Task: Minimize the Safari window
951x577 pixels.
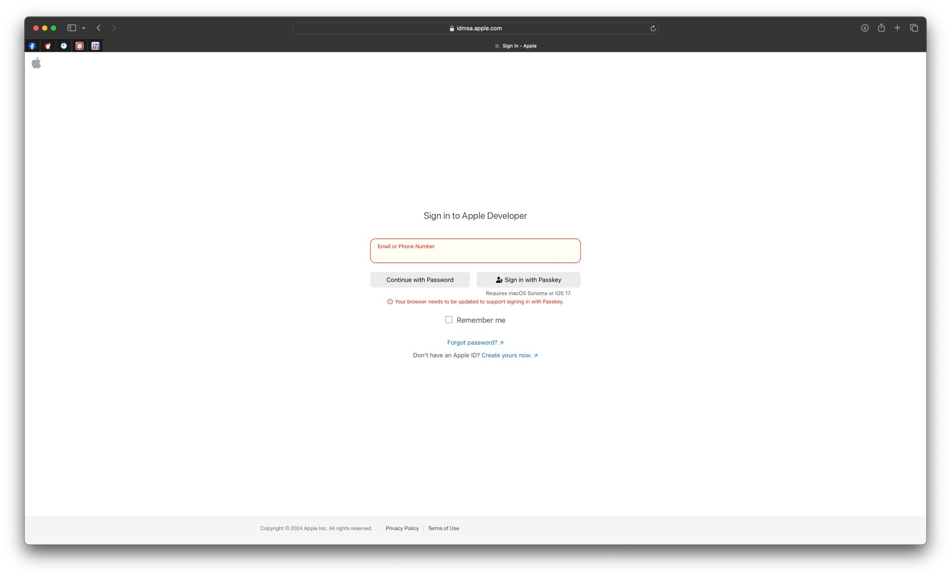Action: click(x=45, y=28)
